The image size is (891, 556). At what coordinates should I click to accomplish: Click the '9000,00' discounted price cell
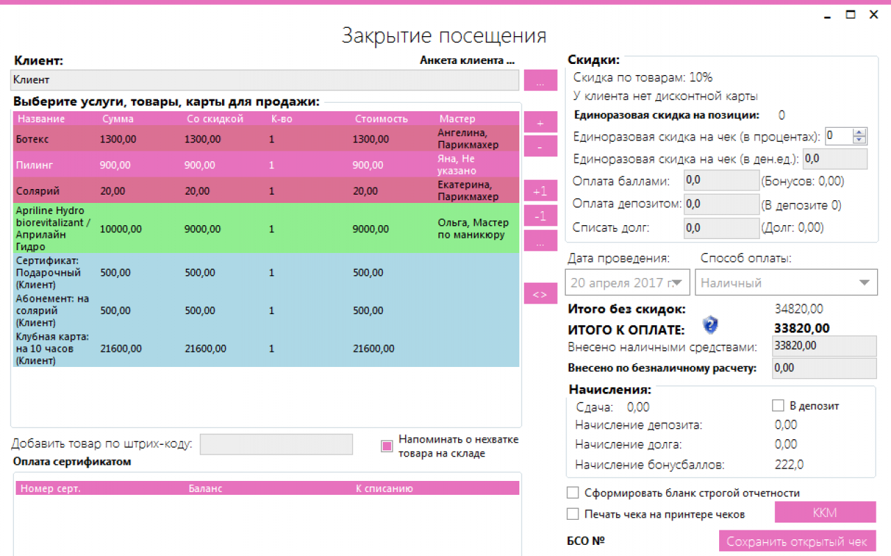pos(203,228)
